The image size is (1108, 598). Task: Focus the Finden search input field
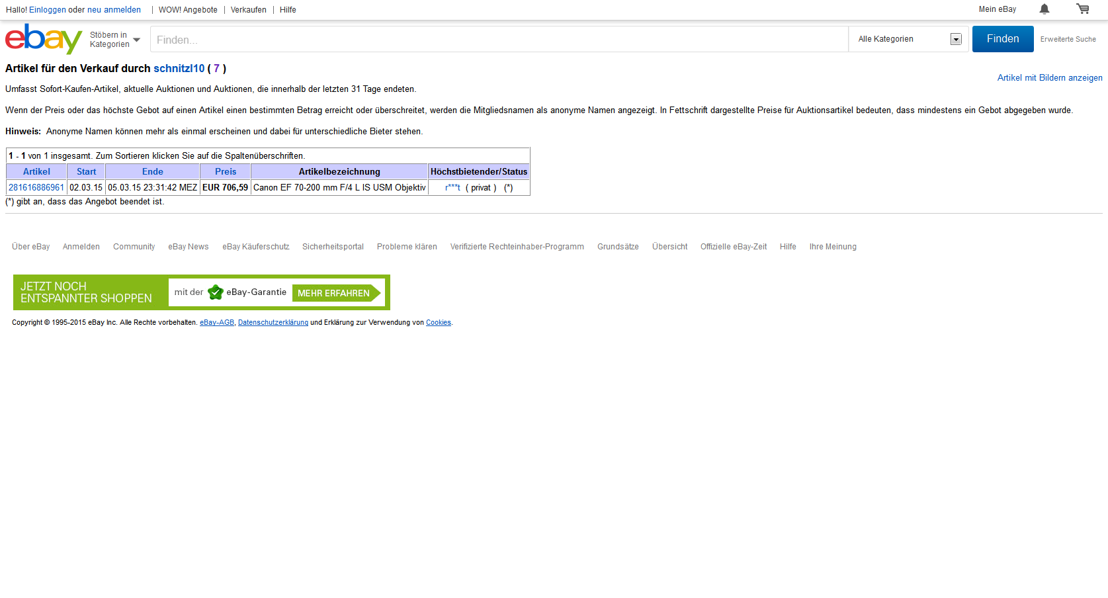[x=499, y=40]
